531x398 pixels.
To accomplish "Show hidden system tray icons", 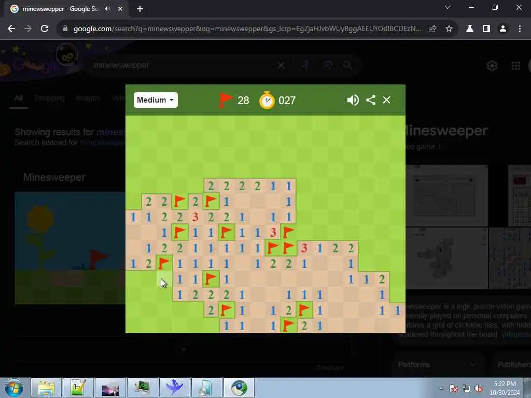I will coord(441,388).
